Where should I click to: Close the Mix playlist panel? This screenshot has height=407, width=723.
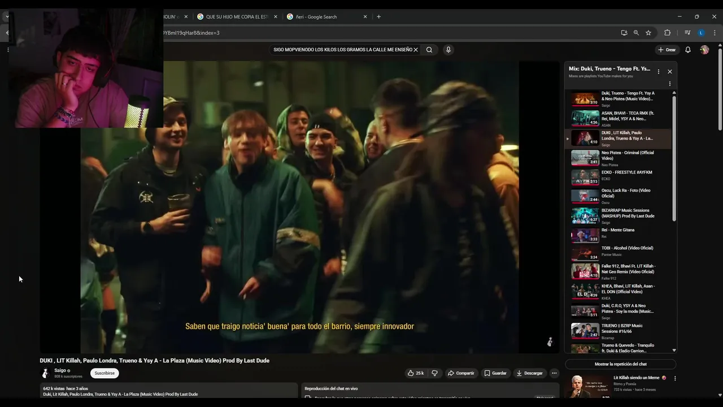pyautogui.click(x=670, y=72)
